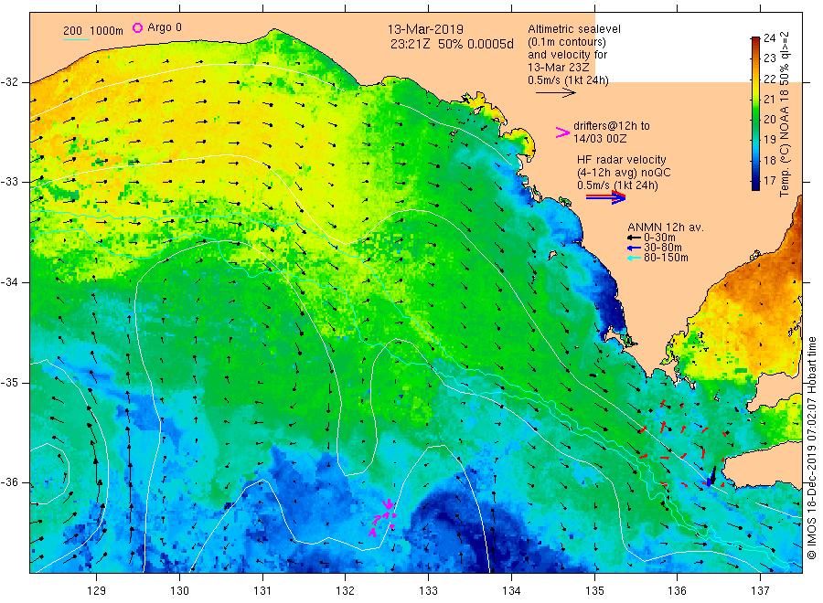Click the '133' longitude axis label
823x603 pixels.
[x=428, y=591]
